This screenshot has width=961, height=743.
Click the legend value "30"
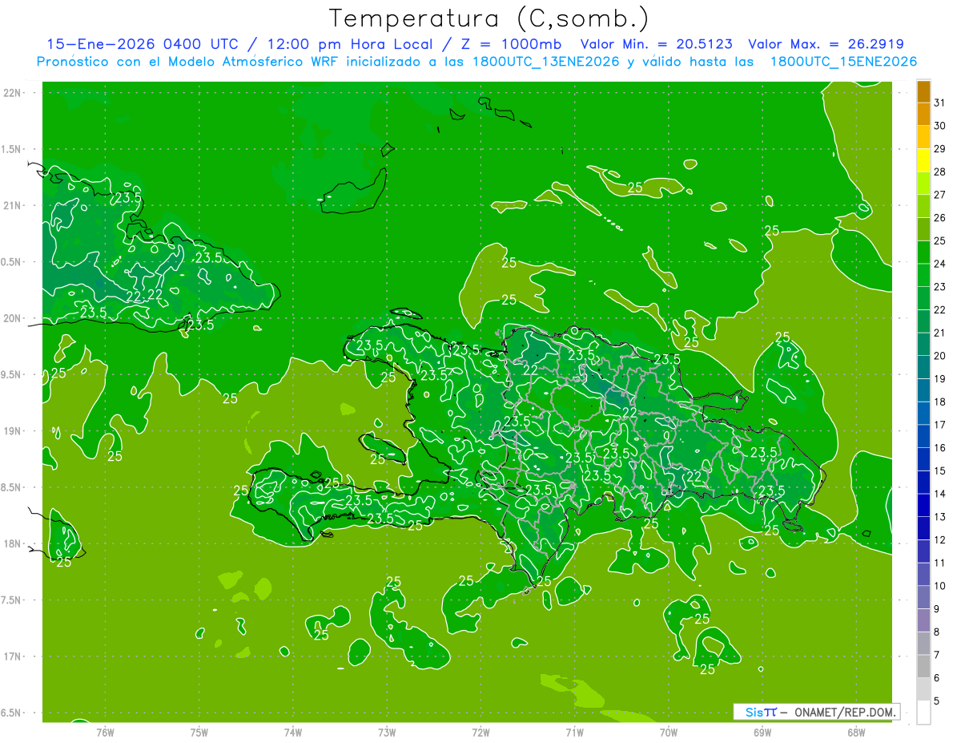tap(939, 126)
